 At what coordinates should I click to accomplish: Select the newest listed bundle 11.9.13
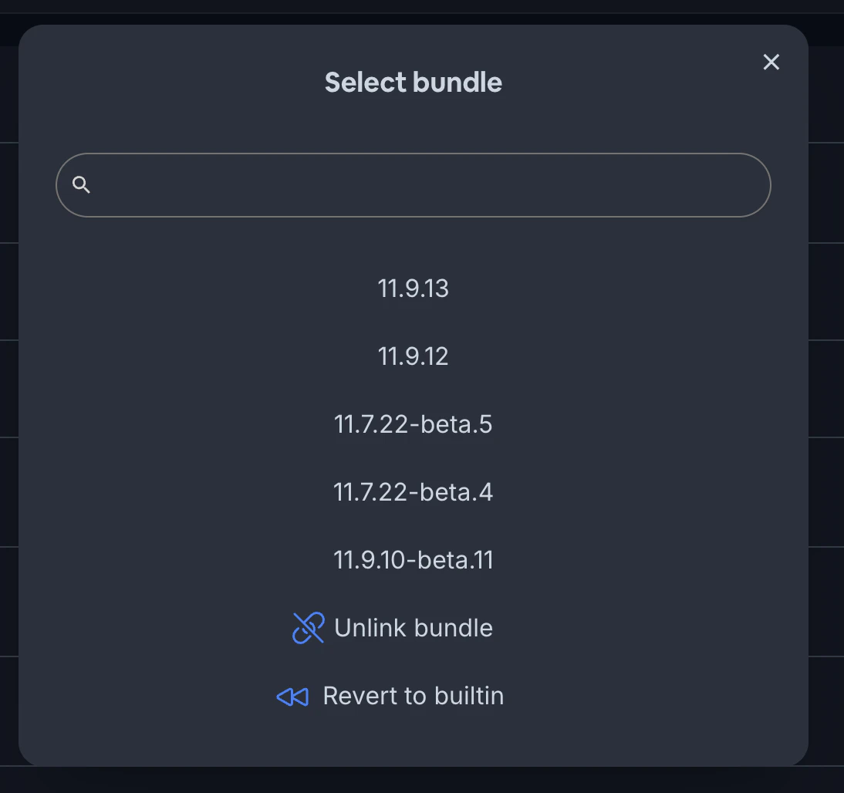(414, 288)
